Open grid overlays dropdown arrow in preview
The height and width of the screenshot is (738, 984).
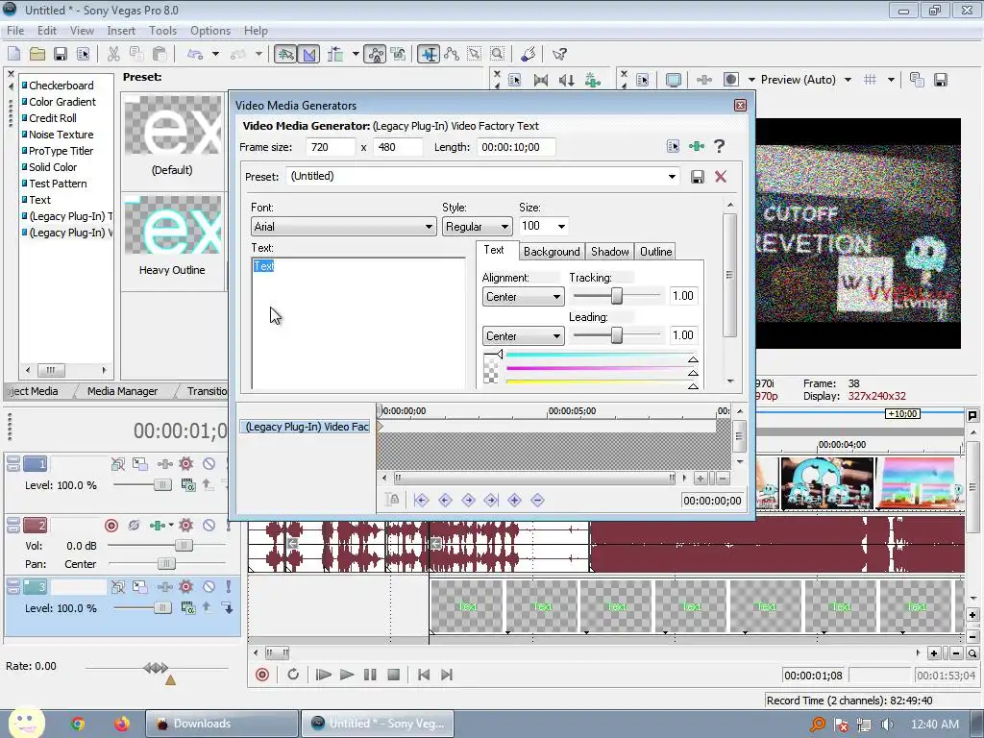pyautogui.click(x=891, y=80)
